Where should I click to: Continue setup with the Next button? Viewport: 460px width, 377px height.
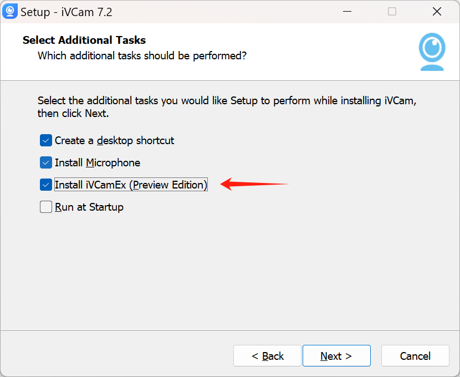pos(336,356)
